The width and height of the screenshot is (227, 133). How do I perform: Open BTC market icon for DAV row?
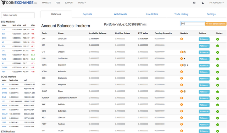click(x=181, y=39)
